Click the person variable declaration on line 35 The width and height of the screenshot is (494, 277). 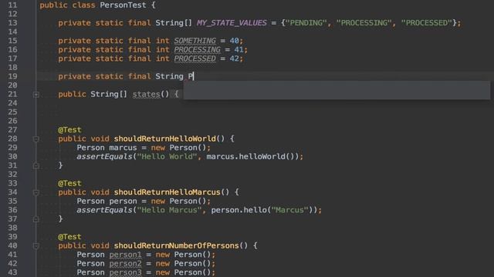point(123,201)
